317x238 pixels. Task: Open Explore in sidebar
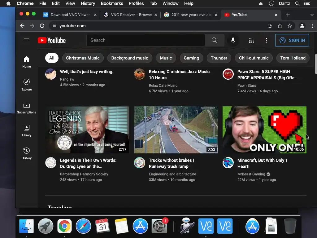27,85
